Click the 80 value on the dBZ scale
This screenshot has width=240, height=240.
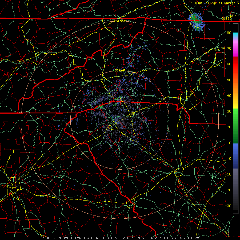click(x=229, y=33)
